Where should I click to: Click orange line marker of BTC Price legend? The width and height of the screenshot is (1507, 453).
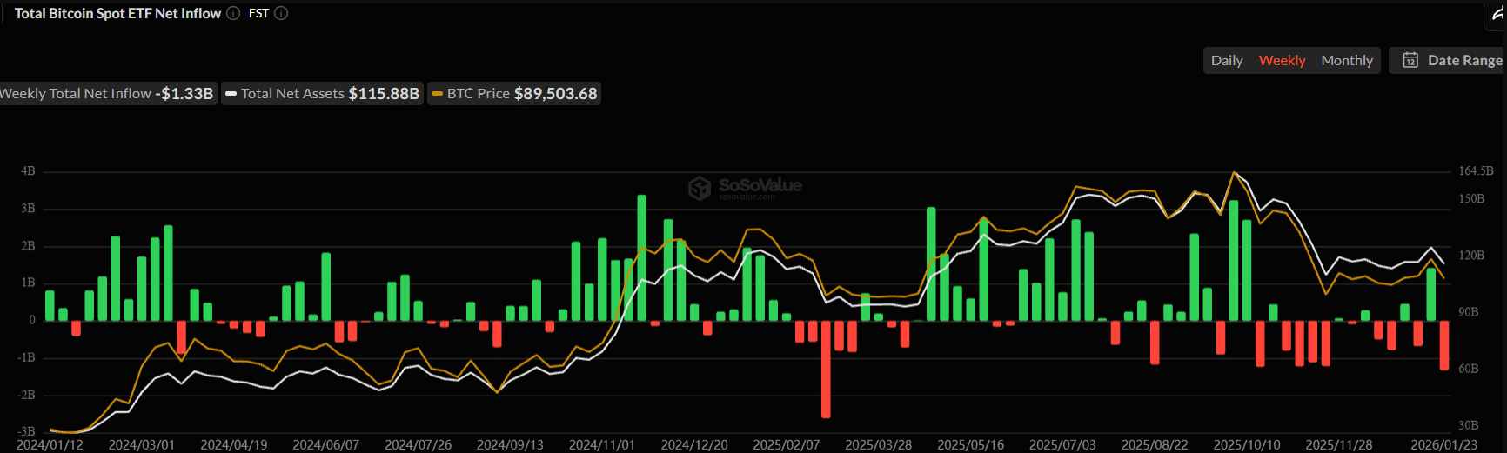[x=437, y=94]
